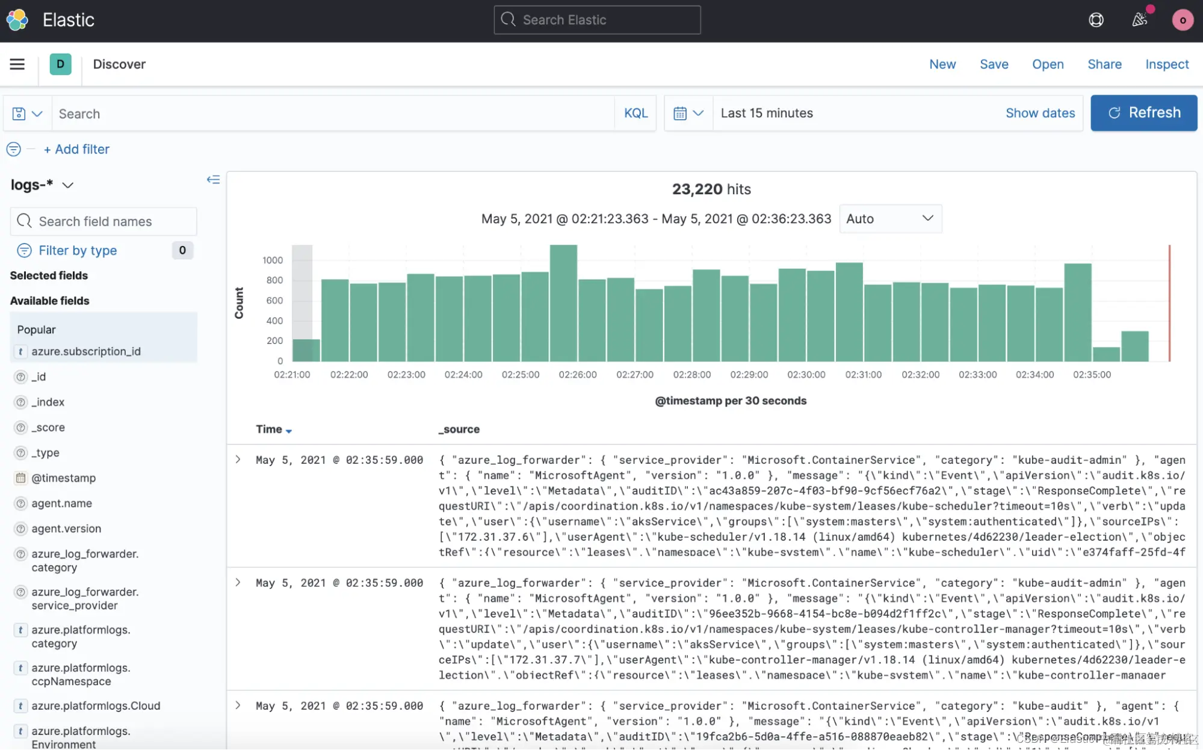Click the Share menu item
This screenshot has height=750, width=1203.
point(1104,64)
